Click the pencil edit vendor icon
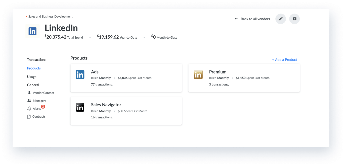345x166 pixels. (281, 19)
